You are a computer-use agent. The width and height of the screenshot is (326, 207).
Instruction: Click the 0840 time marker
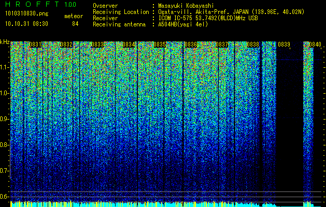point(315,45)
